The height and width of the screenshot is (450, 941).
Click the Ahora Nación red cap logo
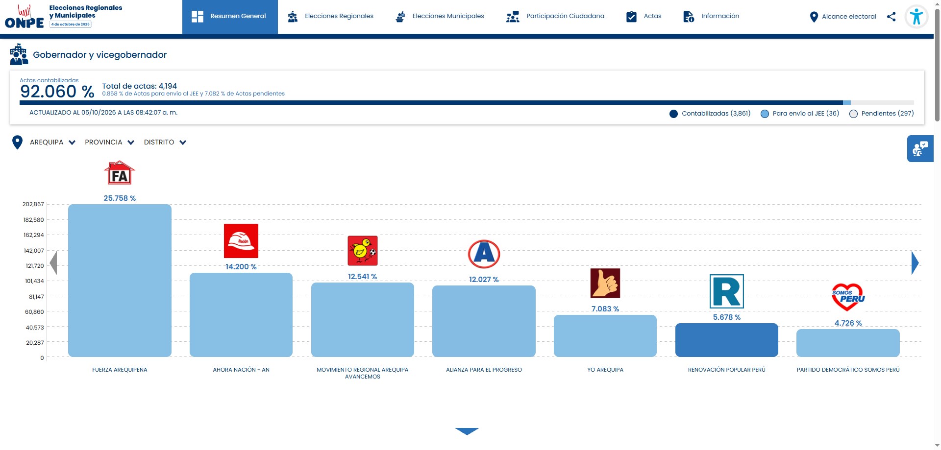pos(241,241)
